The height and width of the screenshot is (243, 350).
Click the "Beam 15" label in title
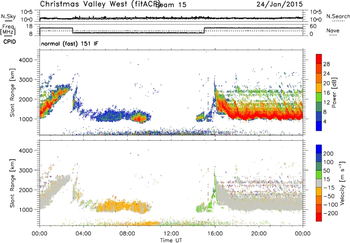tap(170, 4)
